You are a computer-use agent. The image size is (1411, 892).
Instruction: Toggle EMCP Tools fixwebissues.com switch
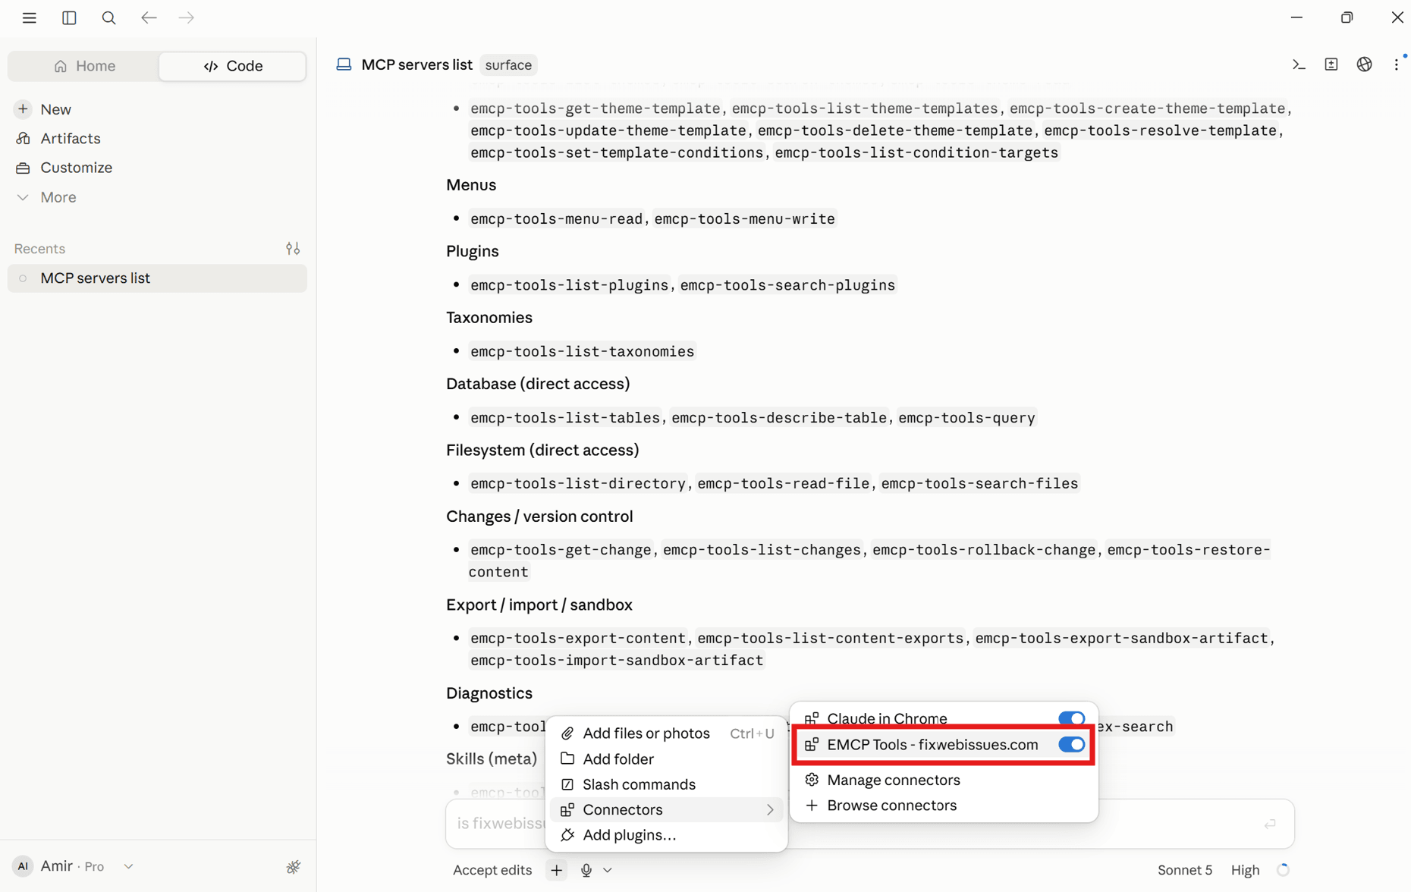(x=1071, y=744)
